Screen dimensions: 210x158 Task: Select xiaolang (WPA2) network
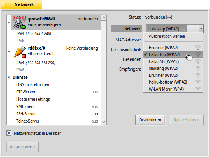(173, 68)
